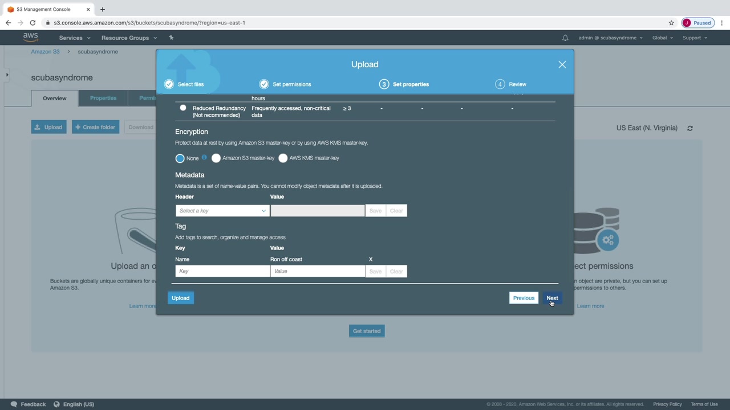
Task: Go back with the browser back arrow
Action: tap(8, 23)
